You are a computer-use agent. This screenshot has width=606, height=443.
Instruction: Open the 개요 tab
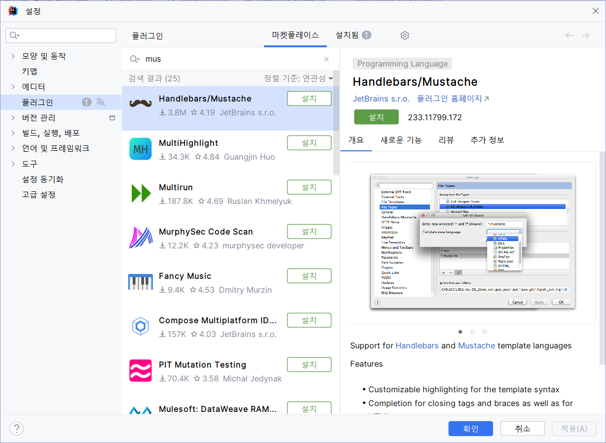pyautogui.click(x=356, y=140)
